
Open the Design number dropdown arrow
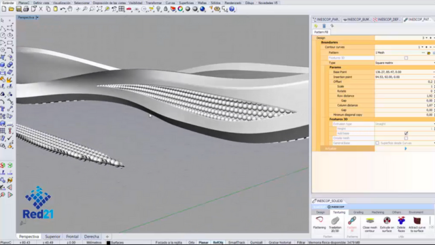point(426,38)
